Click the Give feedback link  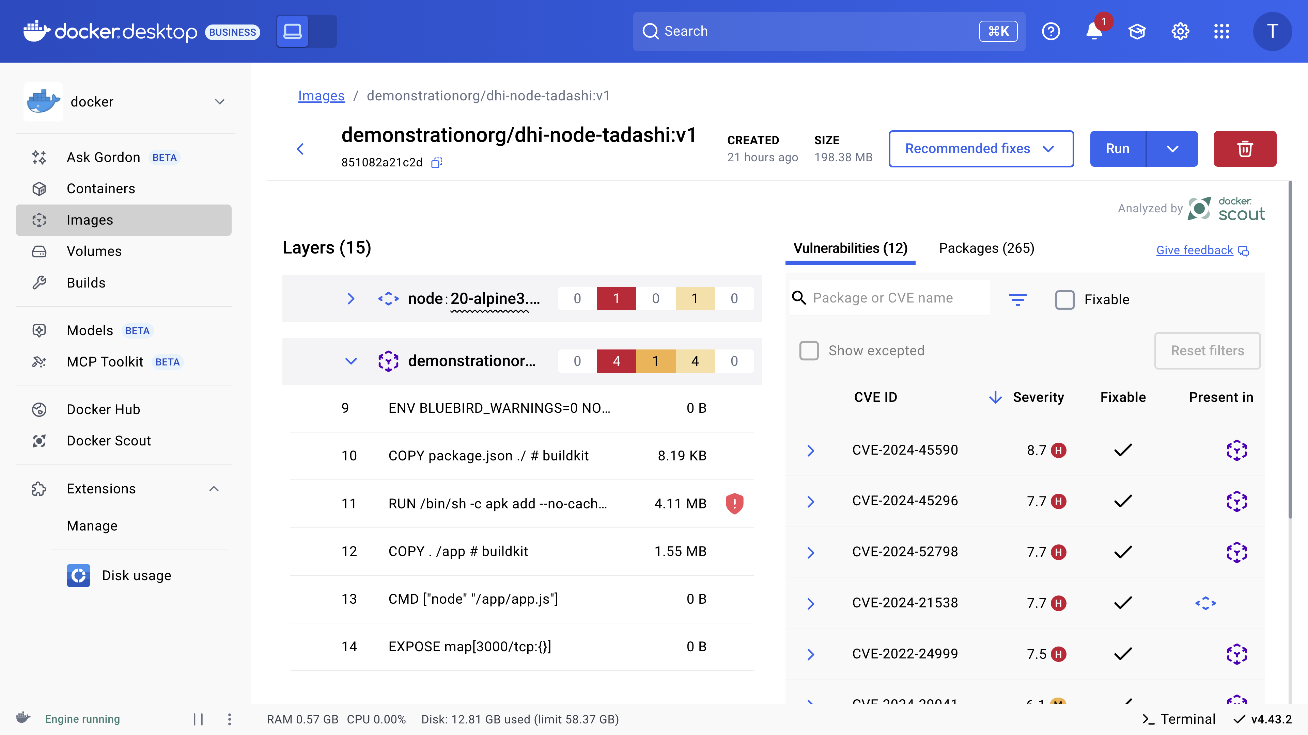tap(1194, 250)
